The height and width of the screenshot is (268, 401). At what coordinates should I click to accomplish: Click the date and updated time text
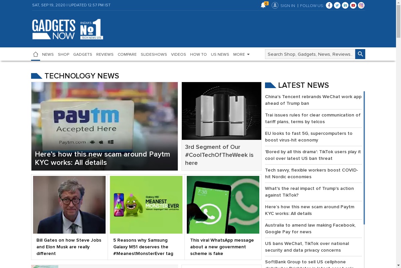71,5
